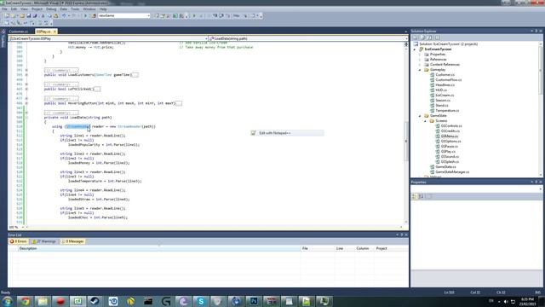Viewport: 545px width, 307px height.
Task: Close the GSPlay.cs tab
Action: click(x=54, y=32)
